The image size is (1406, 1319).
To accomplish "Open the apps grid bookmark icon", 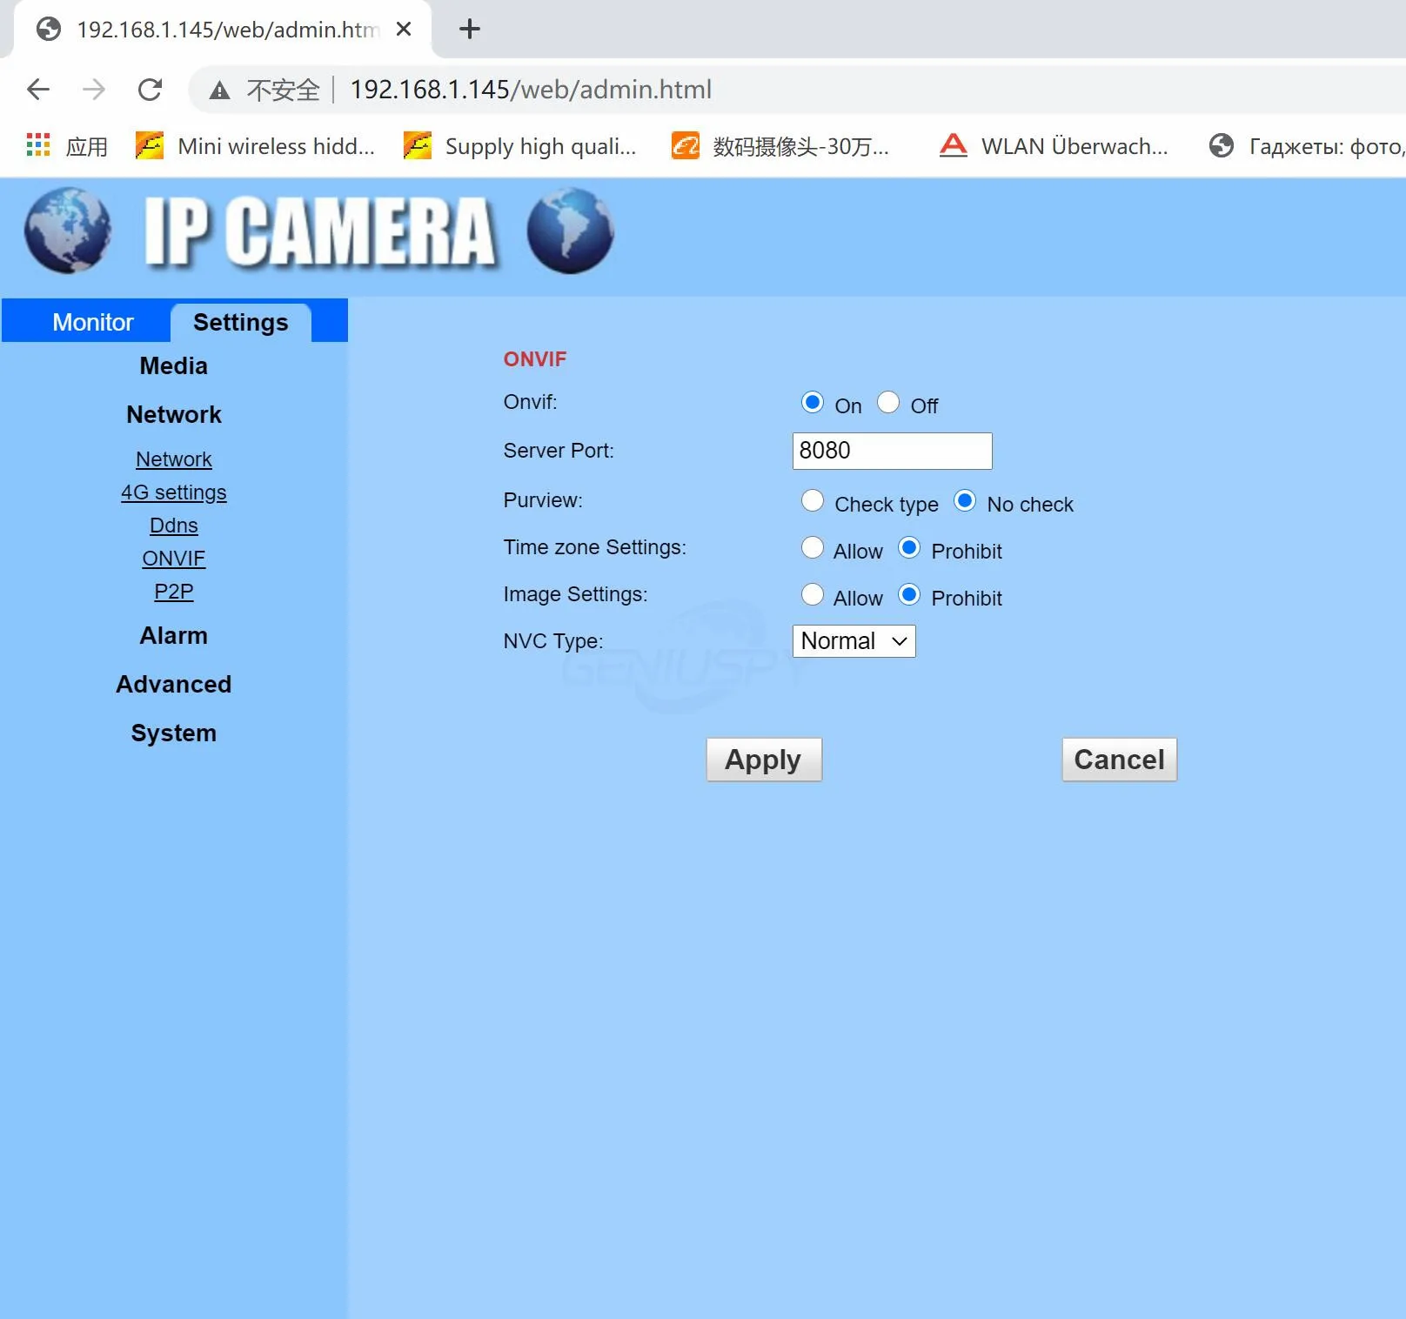I will pyautogui.click(x=38, y=145).
